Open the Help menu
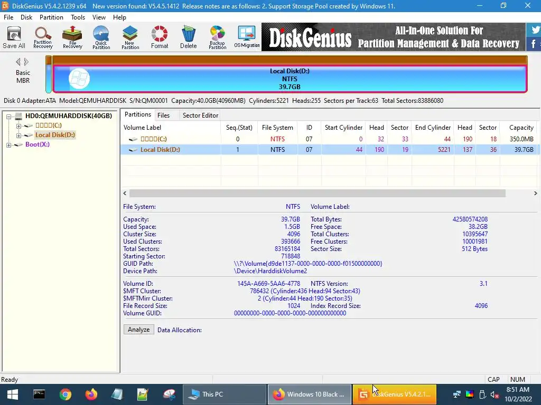The image size is (541, 405). click(119, 17)
